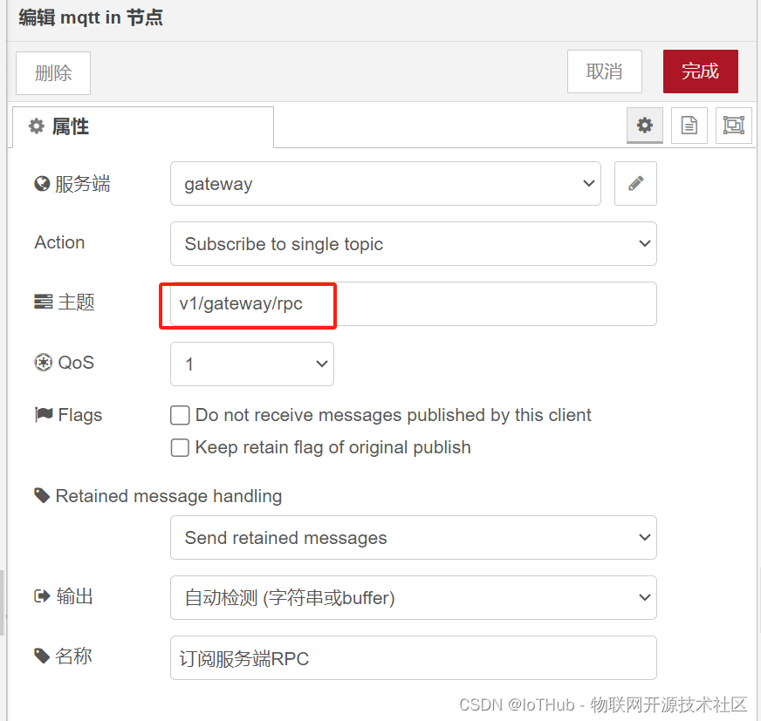Toggle both Flags checkboxes off
The width and height of the screenshot is (761, 721).
pos(179,431)
